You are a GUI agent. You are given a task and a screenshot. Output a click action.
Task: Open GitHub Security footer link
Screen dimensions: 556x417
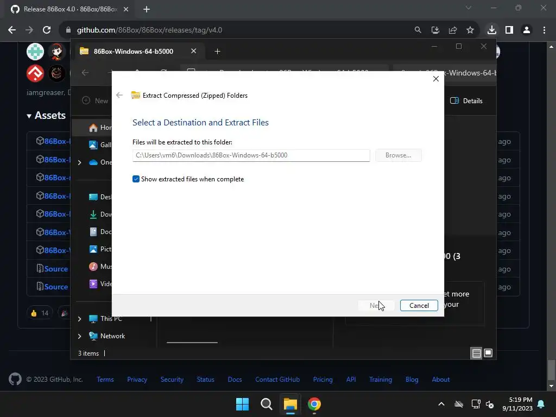172,380
